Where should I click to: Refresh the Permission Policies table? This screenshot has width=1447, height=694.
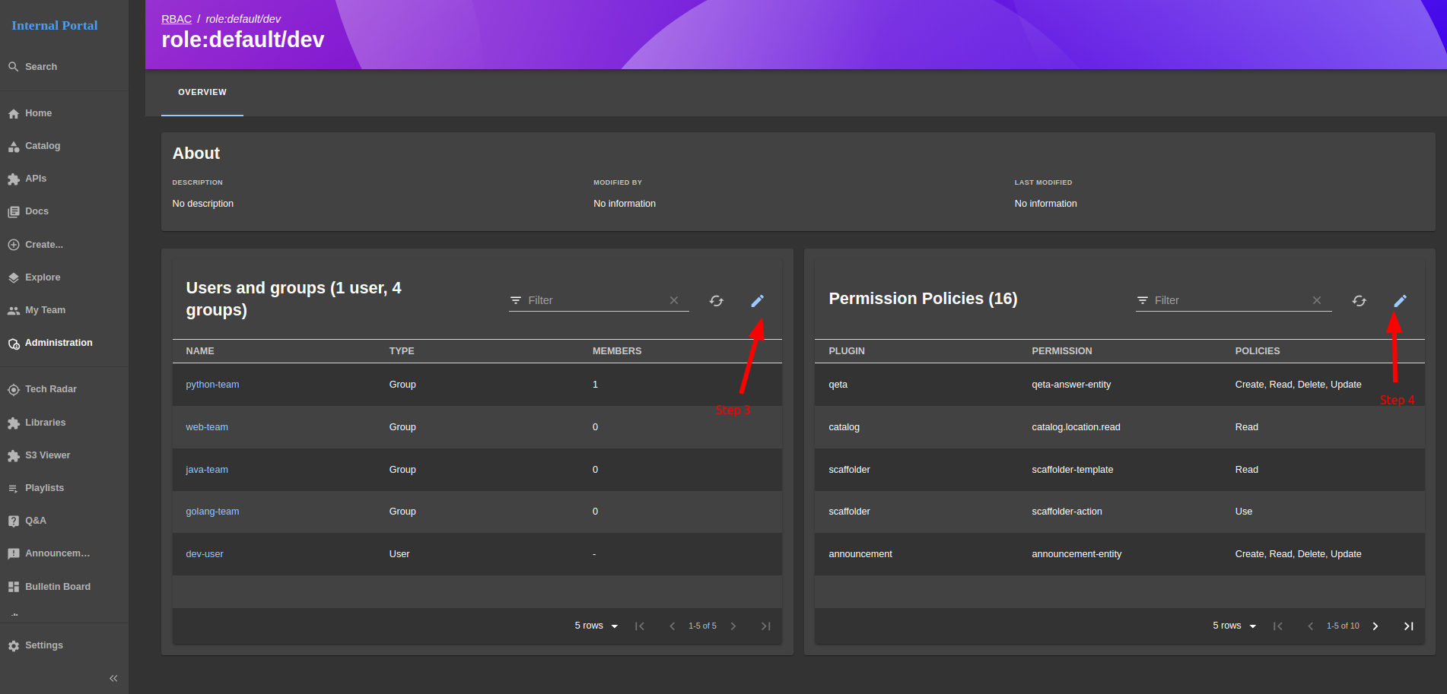pos(1359,301)
